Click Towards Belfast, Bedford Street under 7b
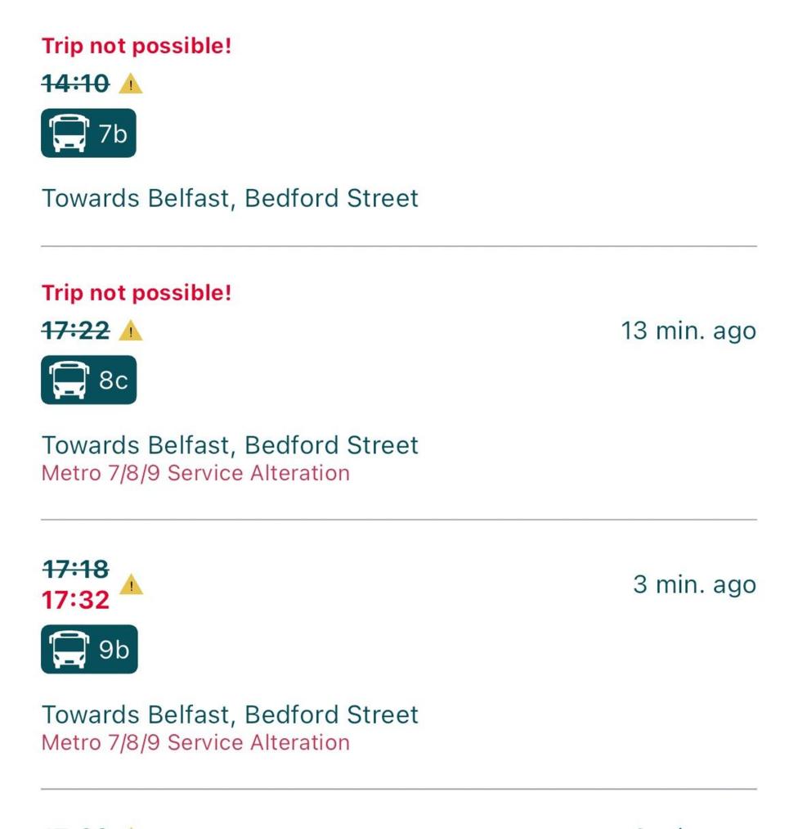 (x=229, y=197)
